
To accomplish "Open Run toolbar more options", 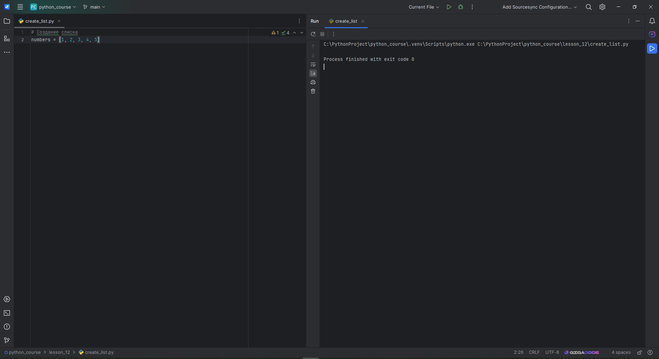I will tap(333, 34).
